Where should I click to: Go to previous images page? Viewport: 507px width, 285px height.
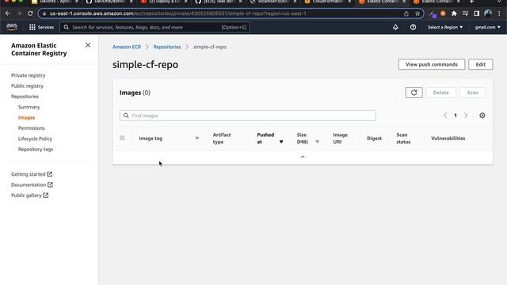tap(445, 116)
